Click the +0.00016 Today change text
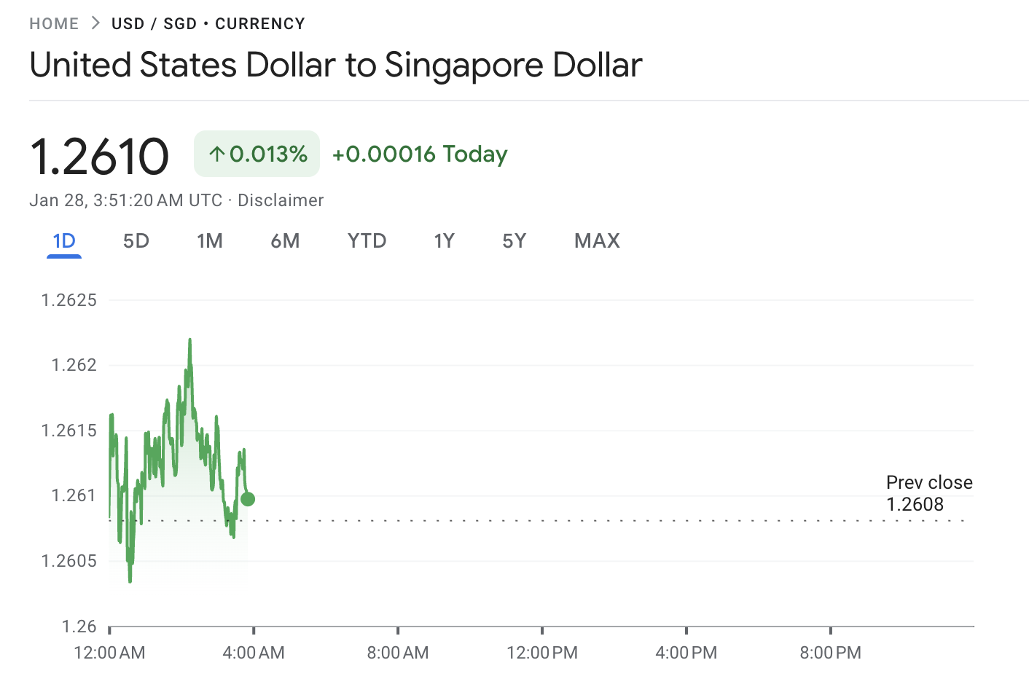This screenshot has height=695, width=1029. (x=419, y=154)
